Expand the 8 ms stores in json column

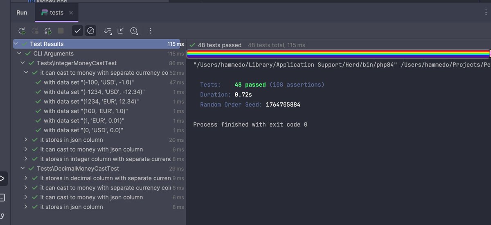pos(26,207)
